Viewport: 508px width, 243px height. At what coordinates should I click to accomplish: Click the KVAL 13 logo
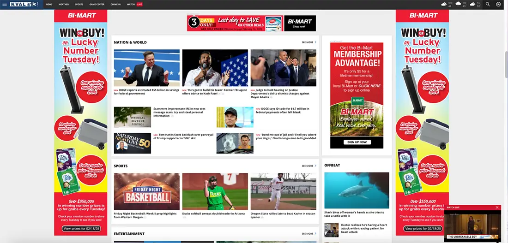click(x=24, y=4)
